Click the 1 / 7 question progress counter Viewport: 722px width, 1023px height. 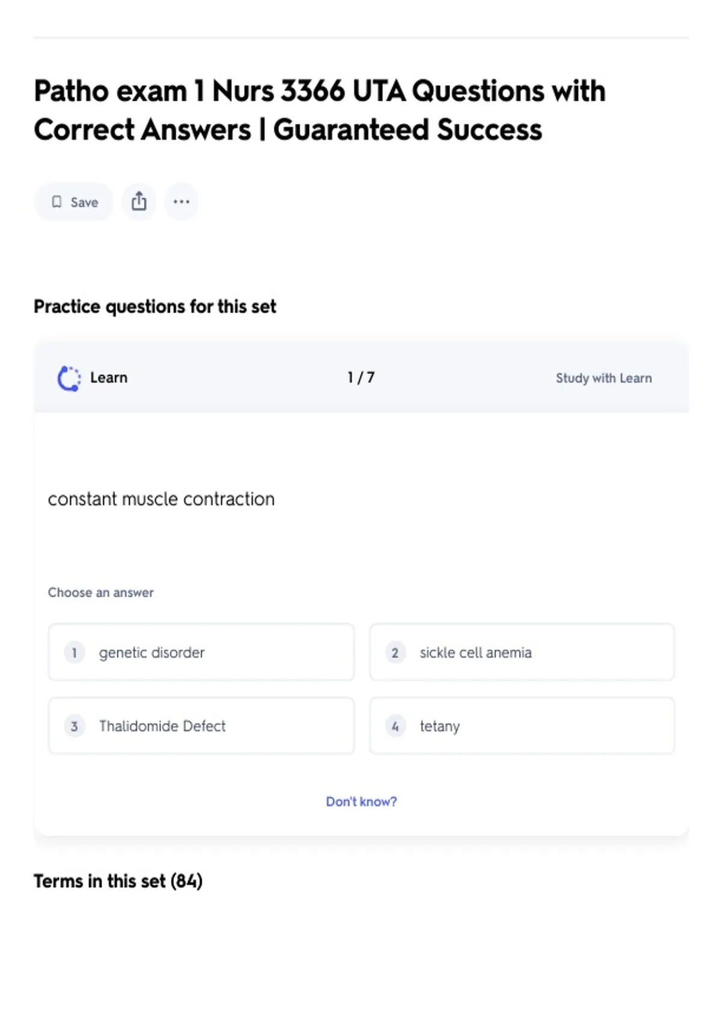(x=361, y=378)
